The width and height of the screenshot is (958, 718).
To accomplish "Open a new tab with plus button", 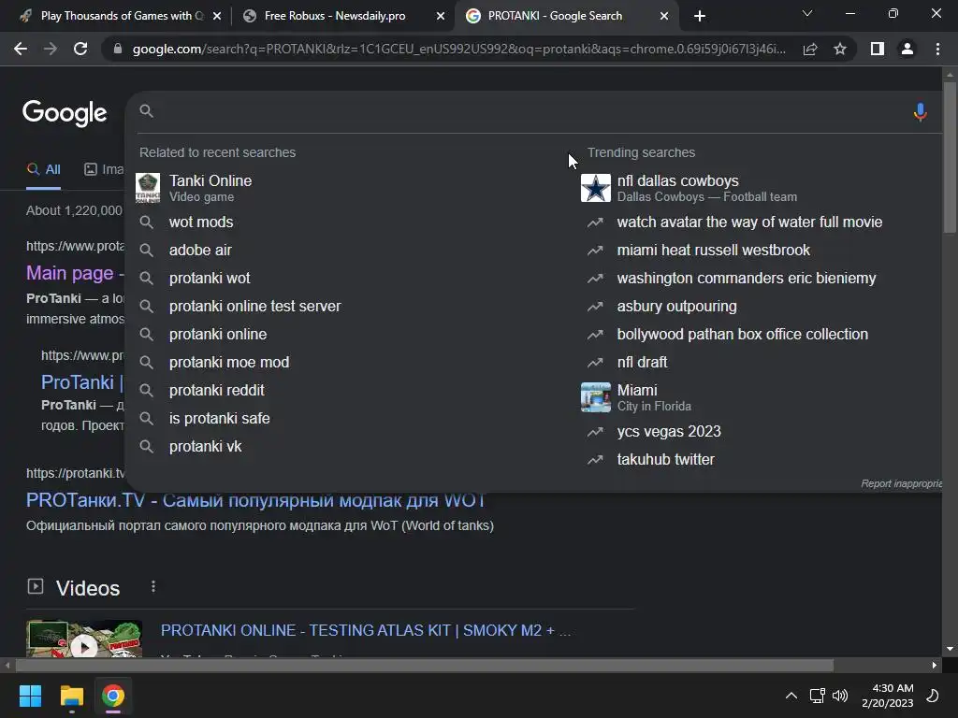I will point(700,16).
